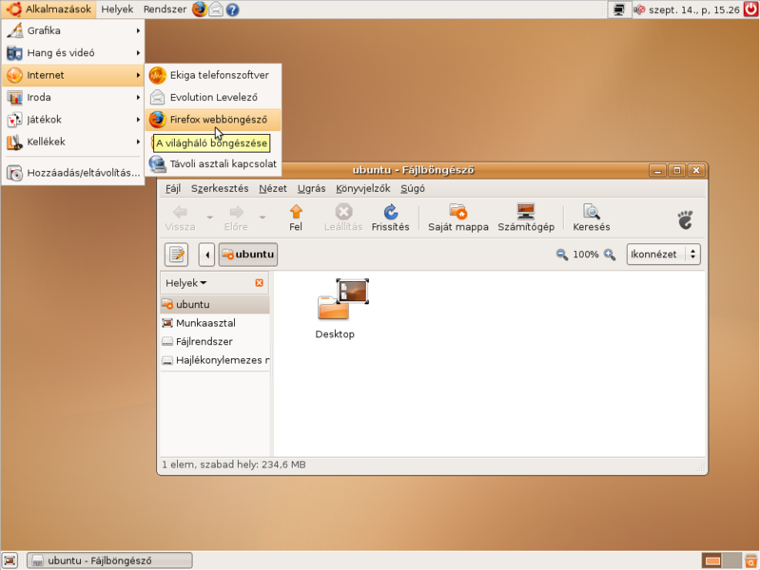Close the Helyek side pane
760x570 pixels.
coord(260,283)
